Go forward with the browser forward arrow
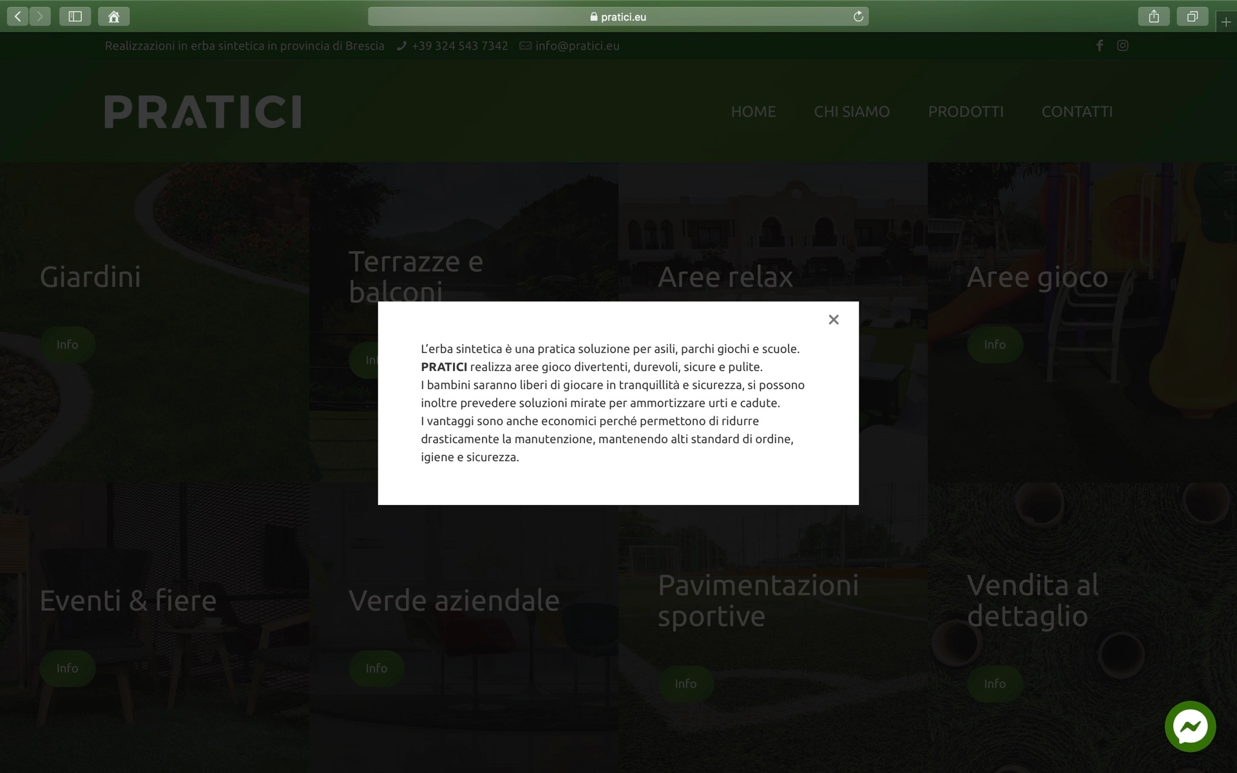This screenshot has height=773, width=1237. (40, 17)
